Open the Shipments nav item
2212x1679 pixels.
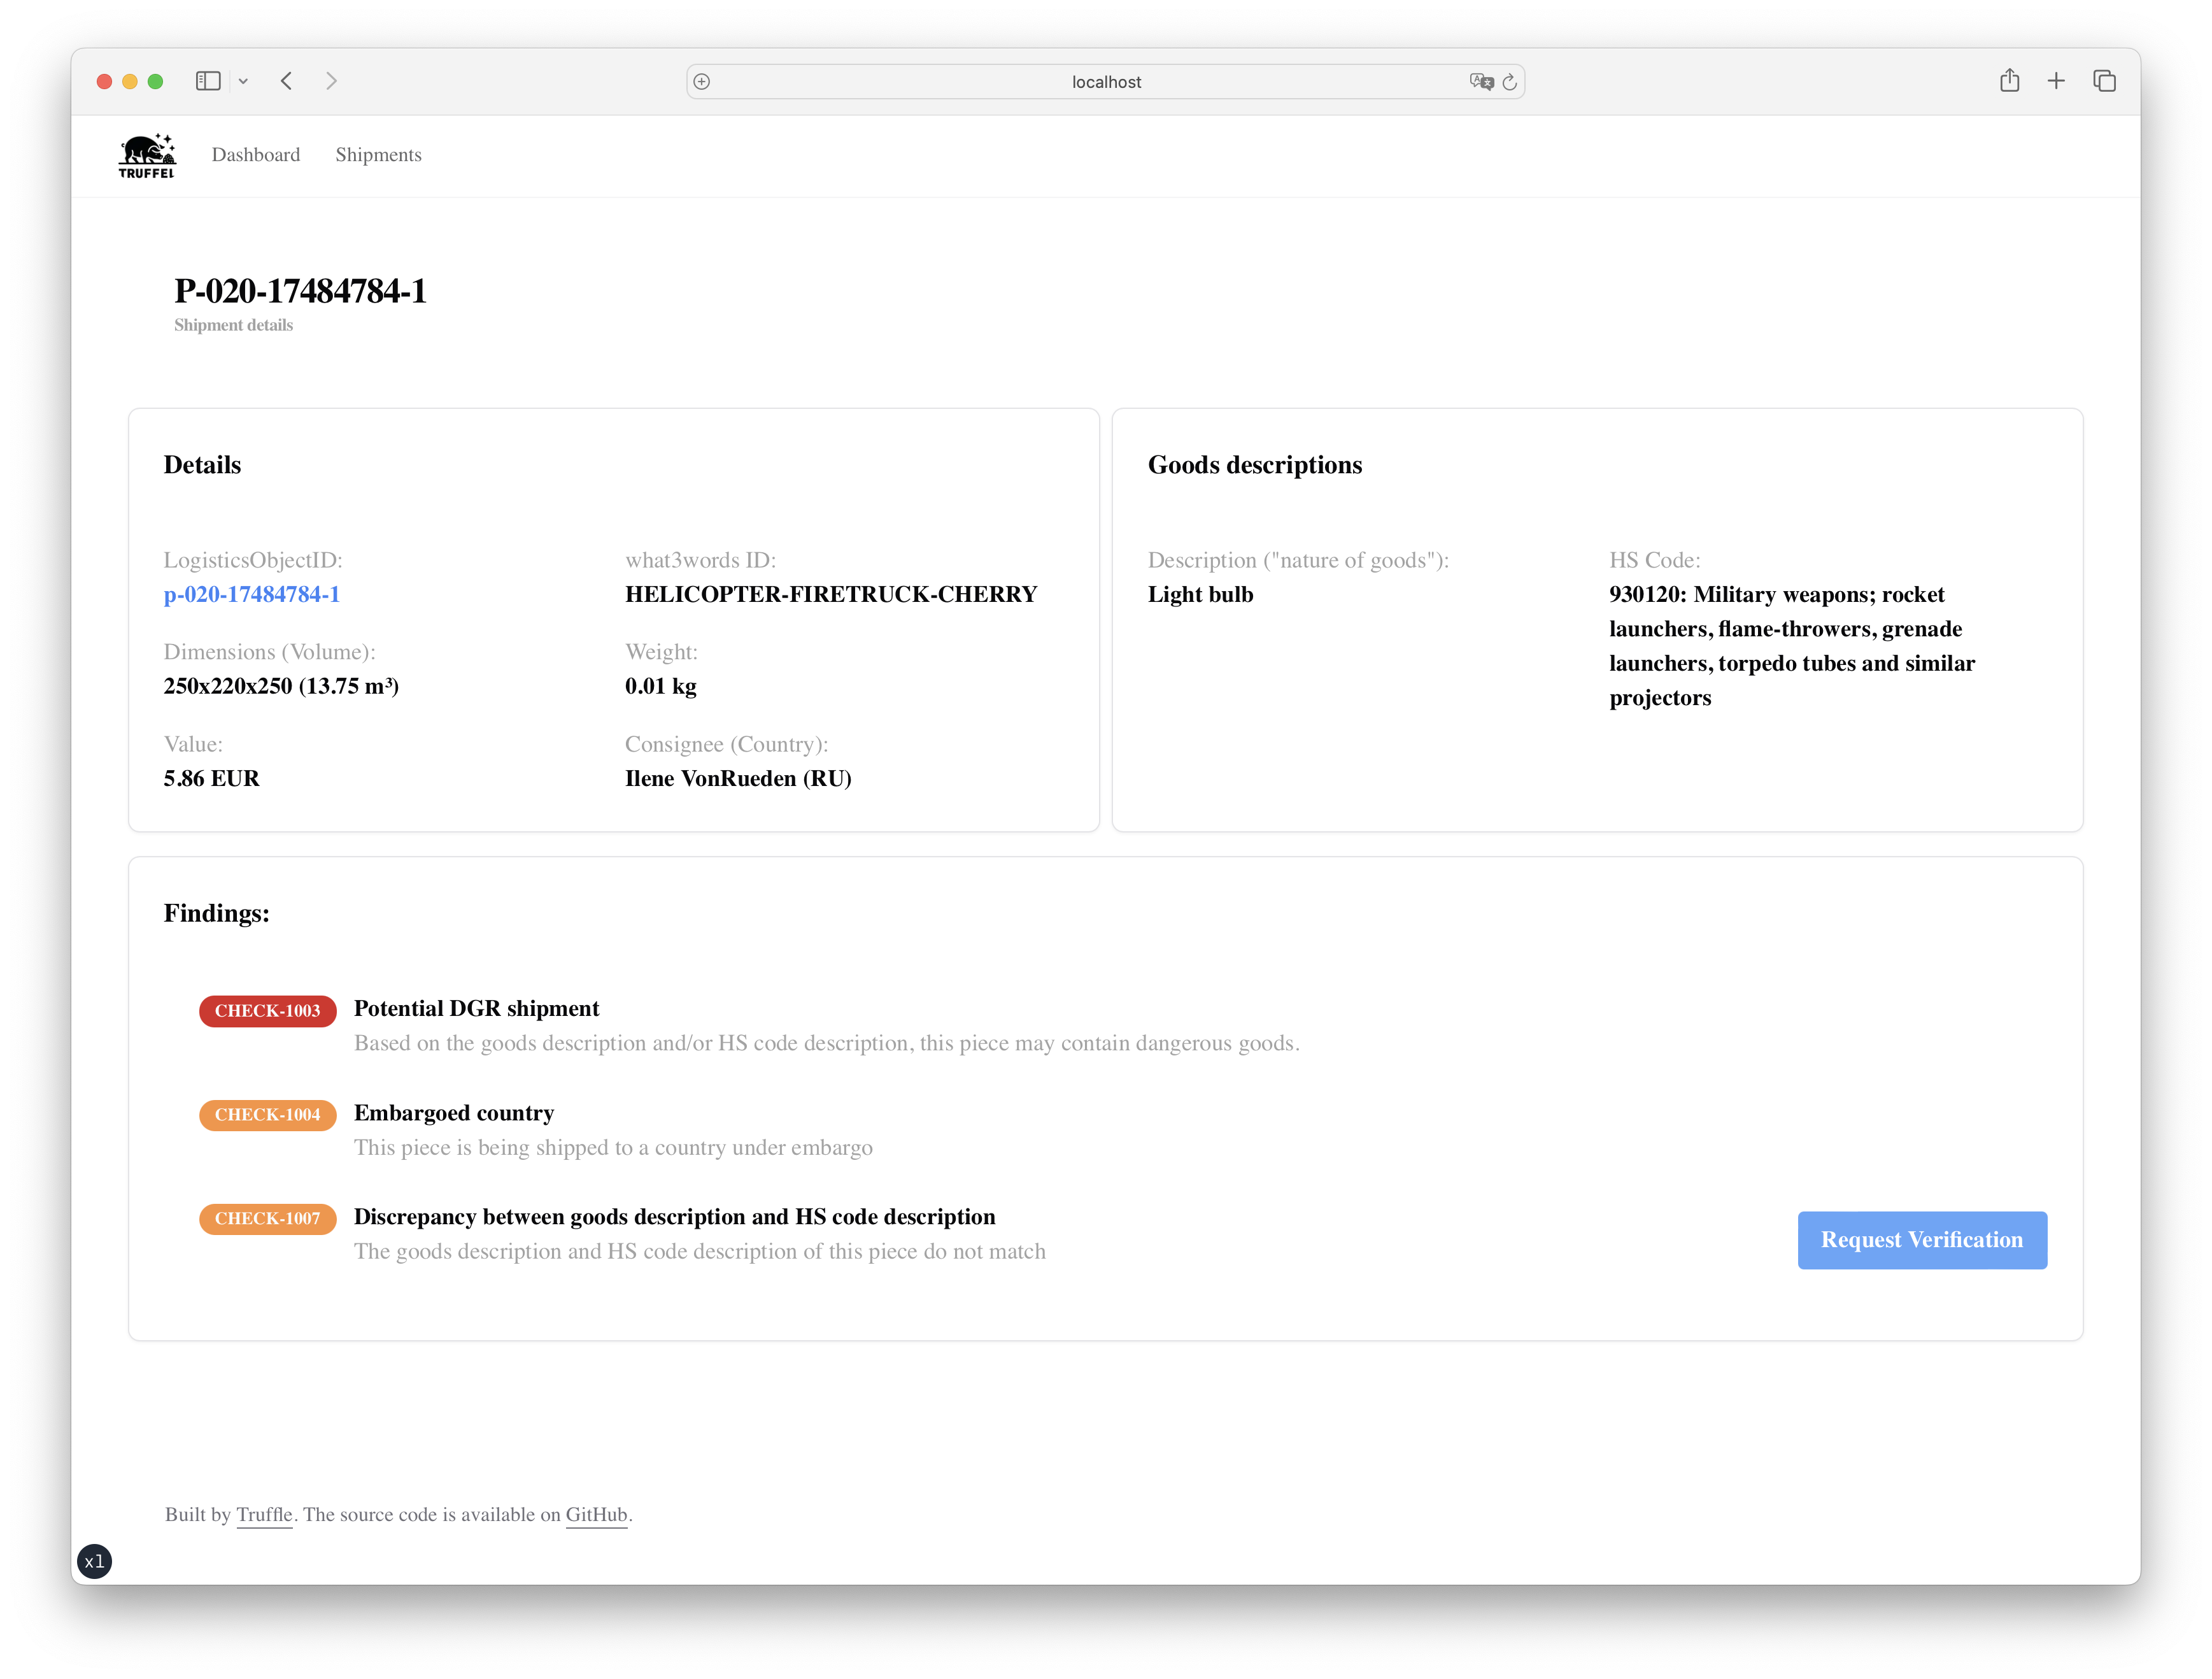(x=378, y=155)
